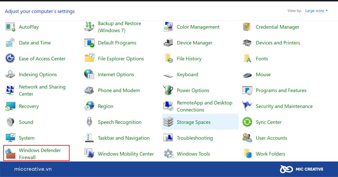Image resolution: width=338 pixels, height=177 pixels.
Task: Click the Troubleshooting link
Action: 195,138
